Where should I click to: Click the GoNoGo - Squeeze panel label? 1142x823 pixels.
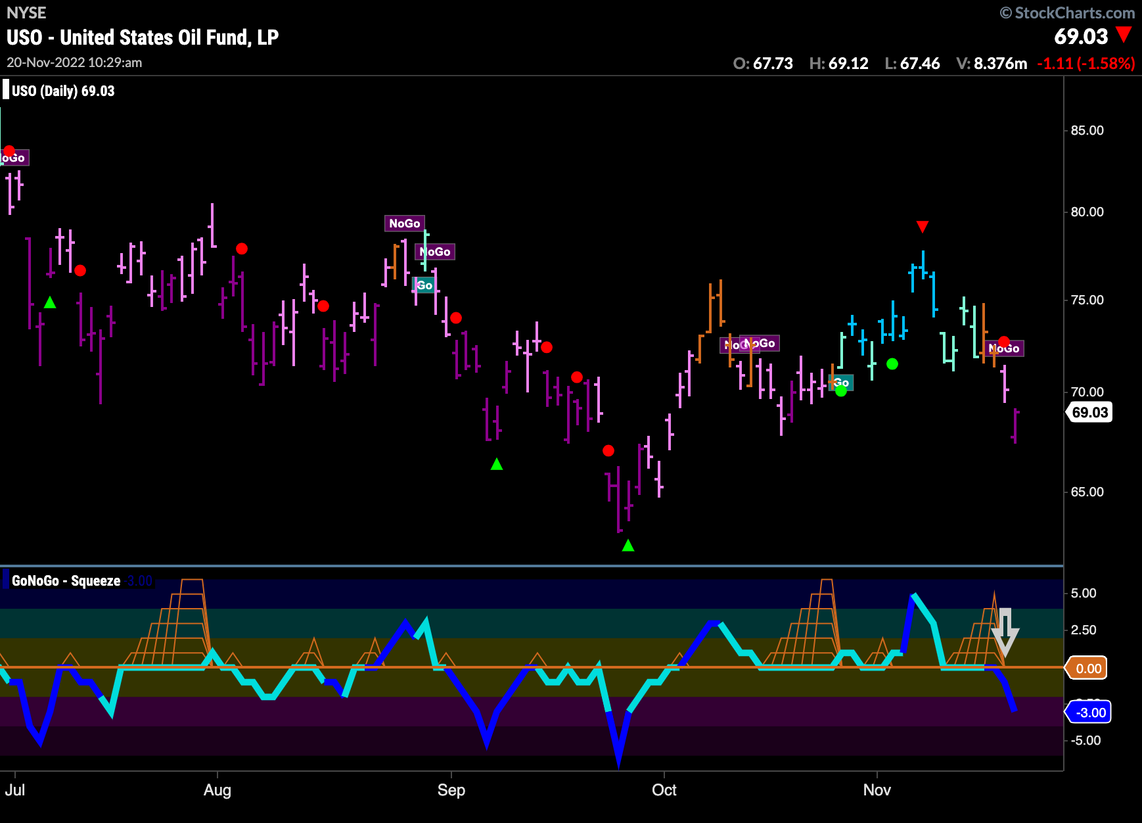pos(66,580)
